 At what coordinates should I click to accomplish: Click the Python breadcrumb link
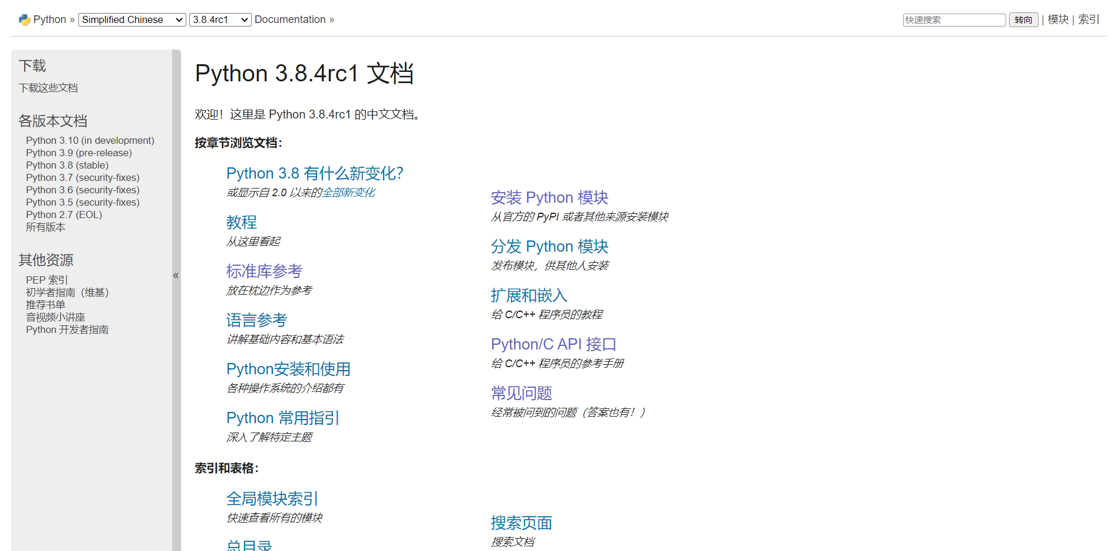pyautogui.click(x=50, y=19)
